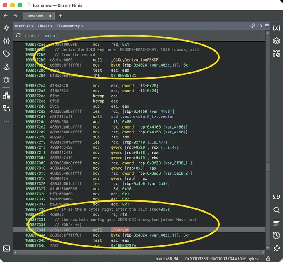Select the __s_47 variable in lea rcx

(157, 143)
